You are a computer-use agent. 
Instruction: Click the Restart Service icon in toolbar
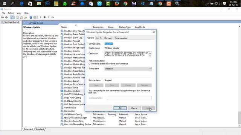point(53,17)
